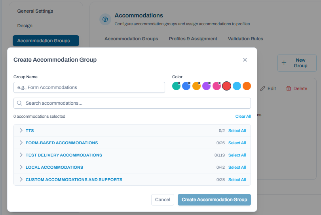
Task: Open Accommodation Groups in sidebar
Action: pos(46,41)
